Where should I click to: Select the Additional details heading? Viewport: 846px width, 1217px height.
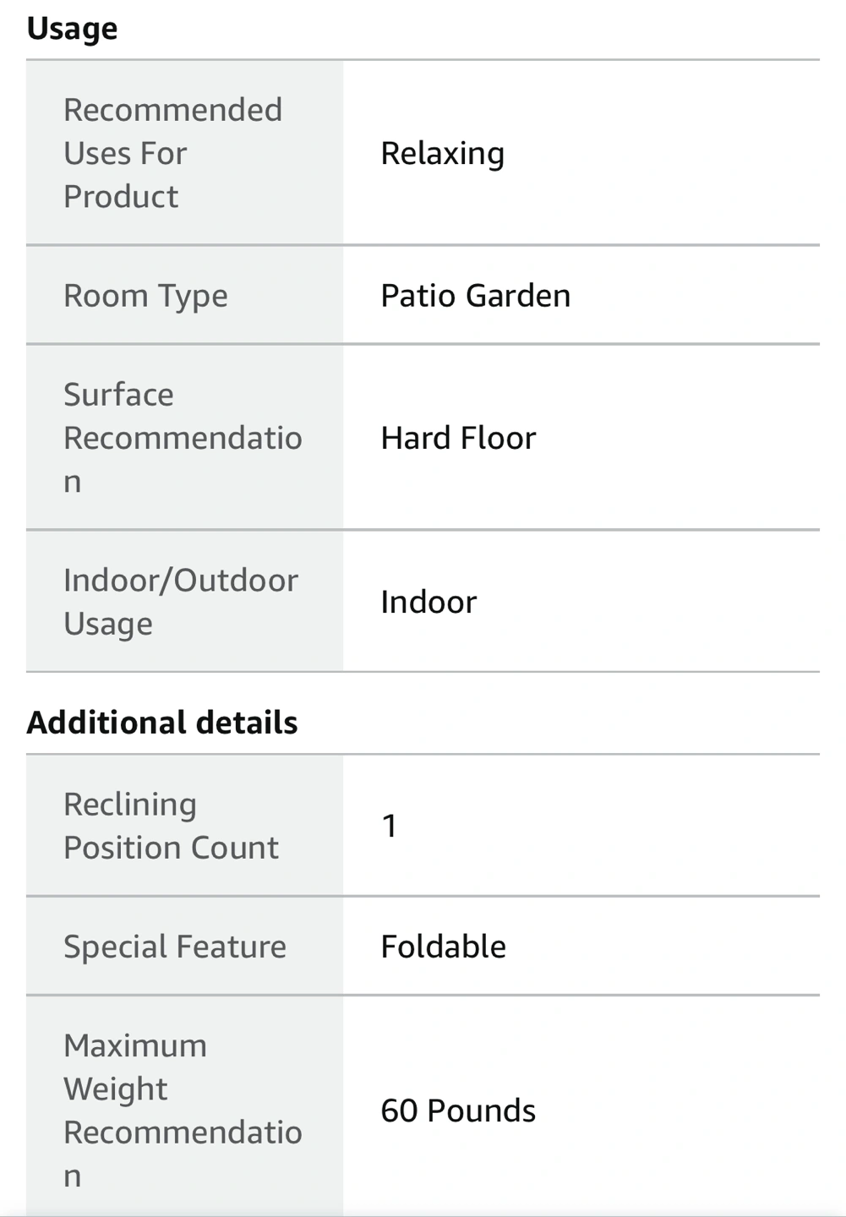tap(162, 723)
